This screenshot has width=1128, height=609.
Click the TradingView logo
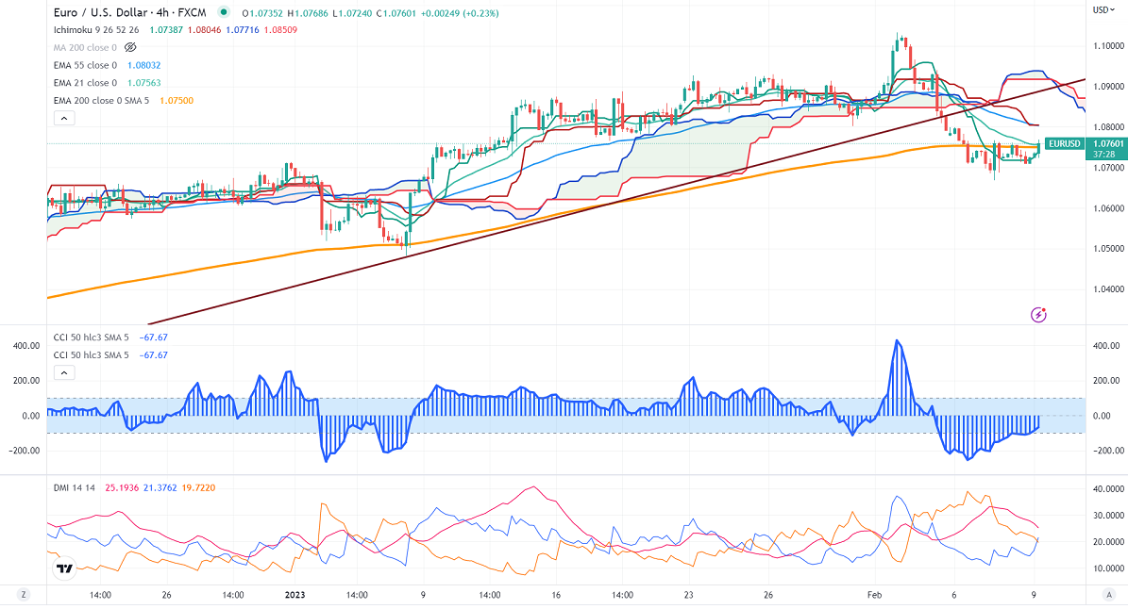pos(64,568)
